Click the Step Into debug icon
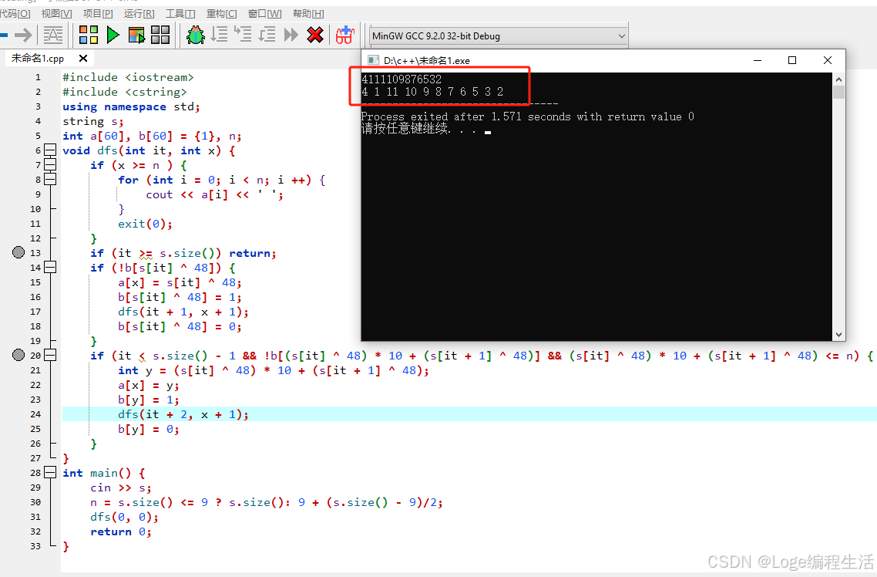 click(x=243, y=35)
